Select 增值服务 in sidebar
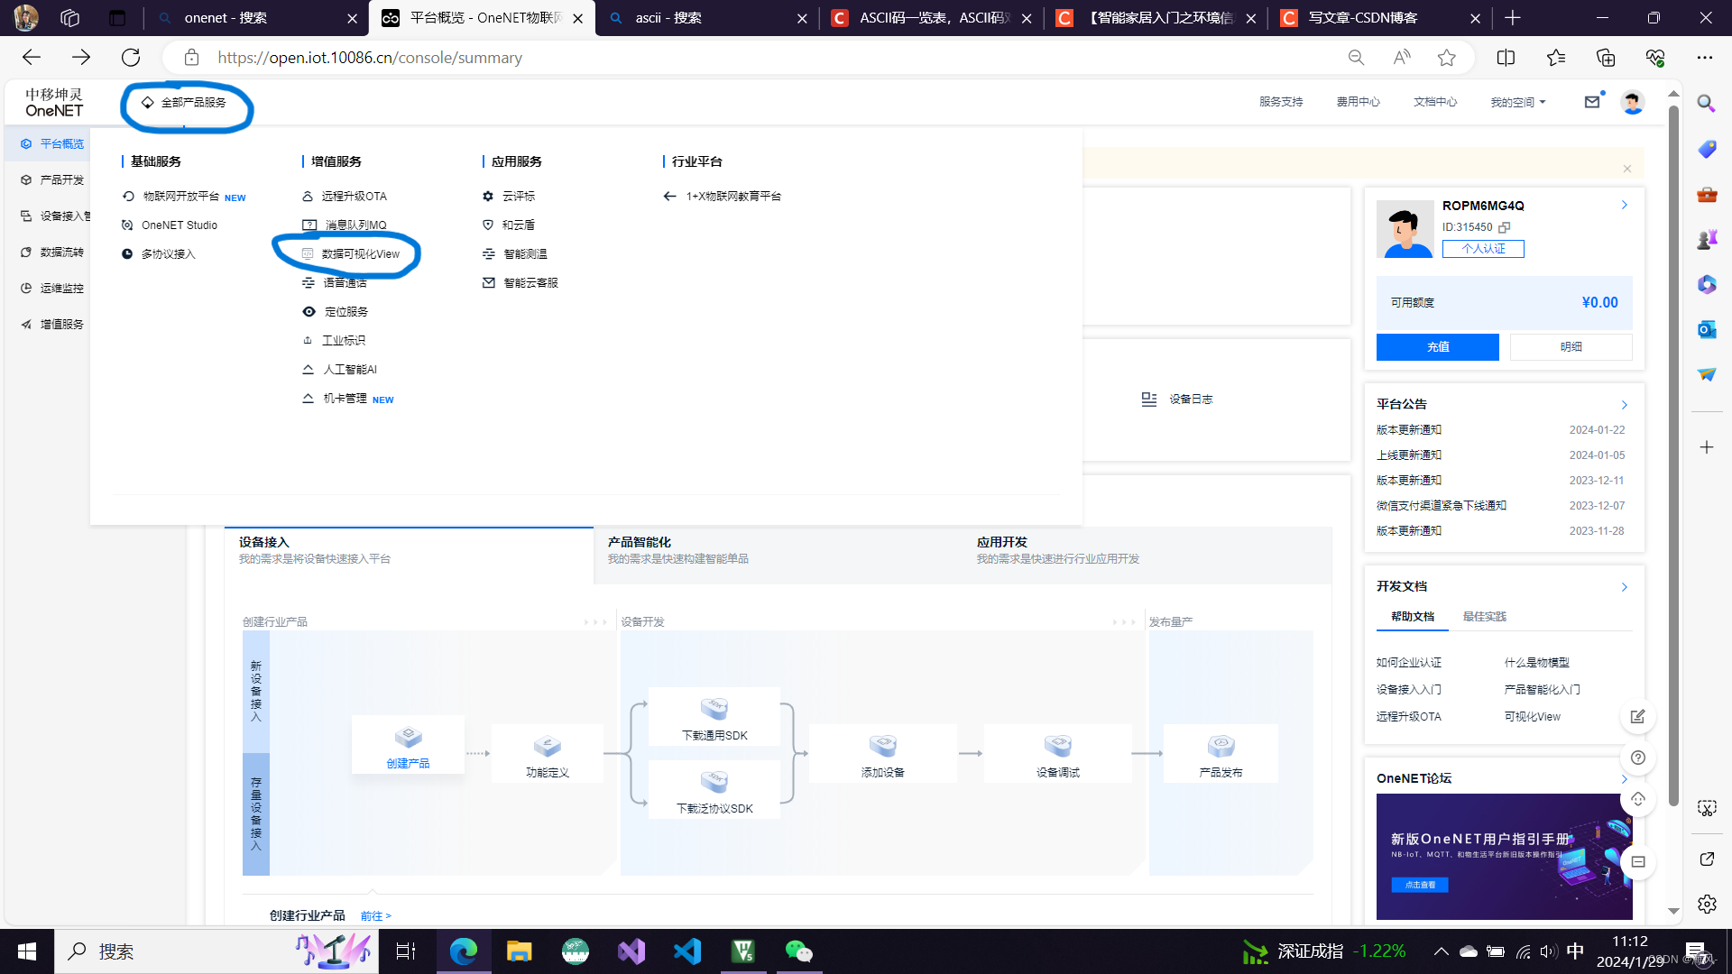The height and width of the screenshot is (974, 1732). click(x=52, y=325)
